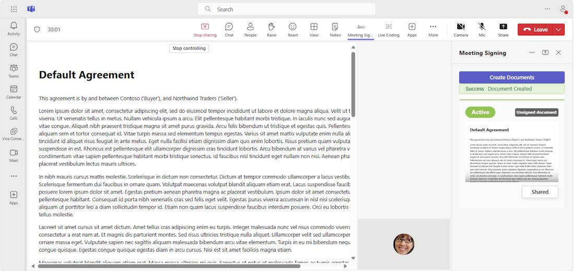Viewport: 574px width, 271px height.
Task: Click the Active status badge
Action: click(480, 112)
